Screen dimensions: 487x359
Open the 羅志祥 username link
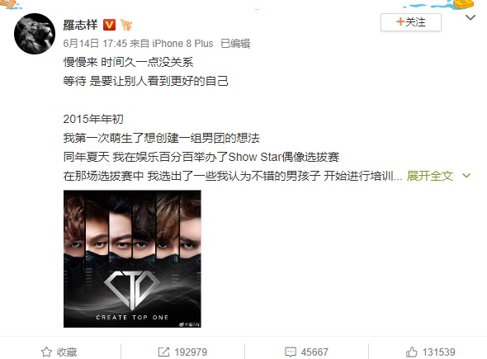tap(80, 25)
